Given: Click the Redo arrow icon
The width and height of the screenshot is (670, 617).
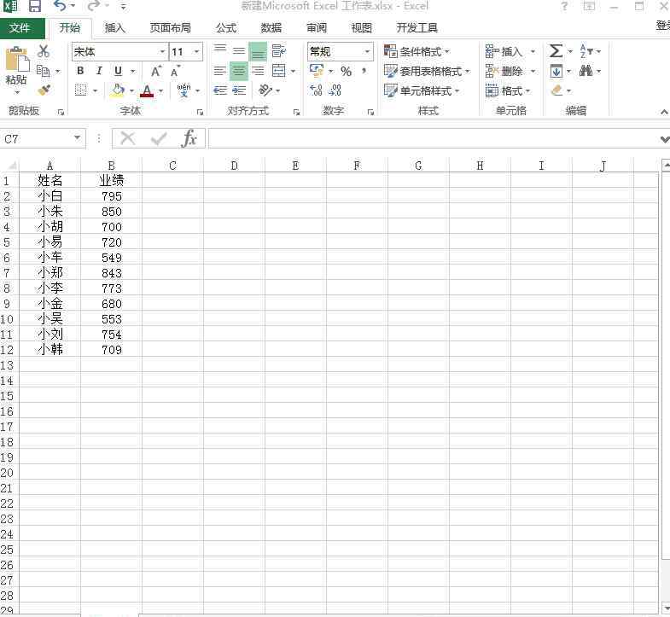Looking at the screenshot, I should [x=94, y=6].
